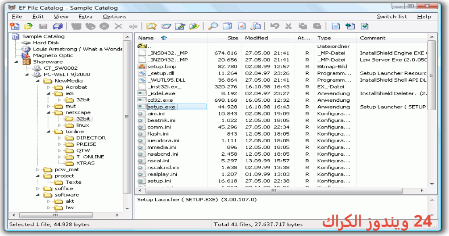Click the CT_SW0002 disc icon
Screen dimensions: 449x236
[37, 68]
